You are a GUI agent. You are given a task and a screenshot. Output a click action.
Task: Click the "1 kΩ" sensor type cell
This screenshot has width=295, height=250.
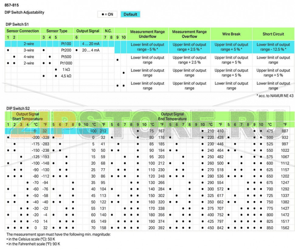point(66,69)
